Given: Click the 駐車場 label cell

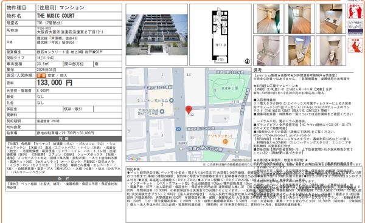Looking at the screenshot, I should click(21, 133).
